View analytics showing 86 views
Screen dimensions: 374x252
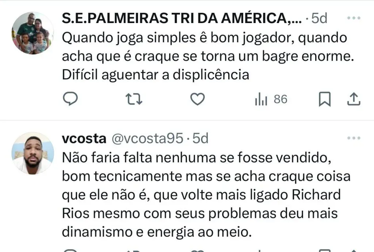[x=271, y=99]
